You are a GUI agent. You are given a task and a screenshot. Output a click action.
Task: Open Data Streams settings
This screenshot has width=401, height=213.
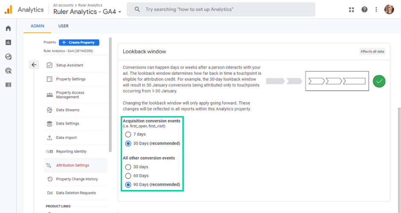coord(67,110)
